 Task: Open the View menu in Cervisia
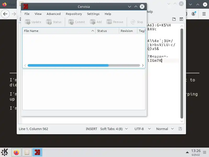click(x=38, y=14)
